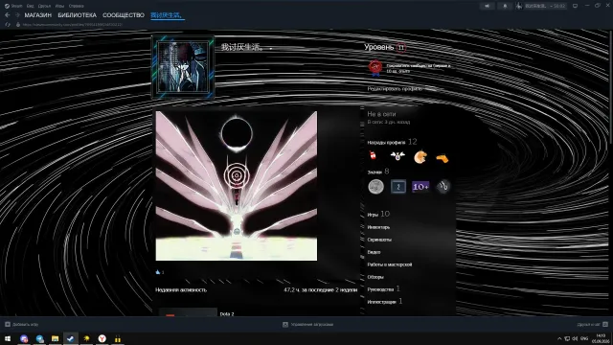This screenshot has height=345, width=613.
Task: Open the Награды профиля link
Action: [x=386, y=143]
